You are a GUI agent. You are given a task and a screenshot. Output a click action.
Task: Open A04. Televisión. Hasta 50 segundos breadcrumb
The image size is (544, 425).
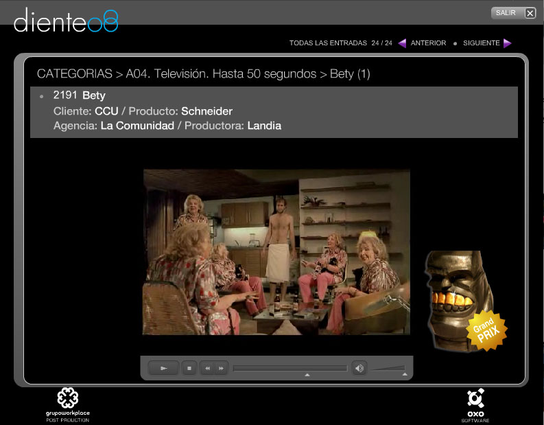pyautogui.click(x=221, y=73)
